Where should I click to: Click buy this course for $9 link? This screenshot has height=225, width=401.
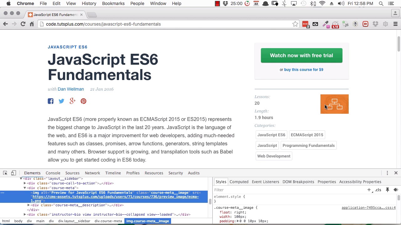[x=304, y=69]
